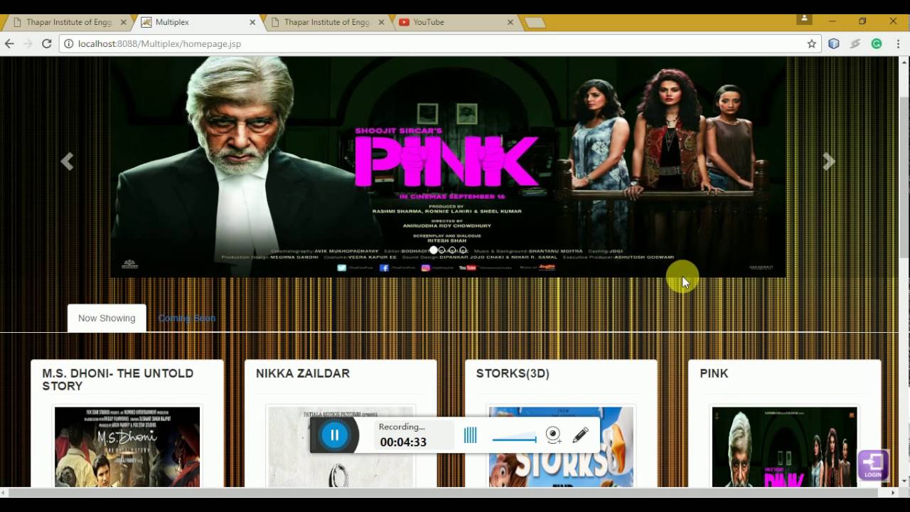Go back using browser back arrow

(x=9, y=43)
